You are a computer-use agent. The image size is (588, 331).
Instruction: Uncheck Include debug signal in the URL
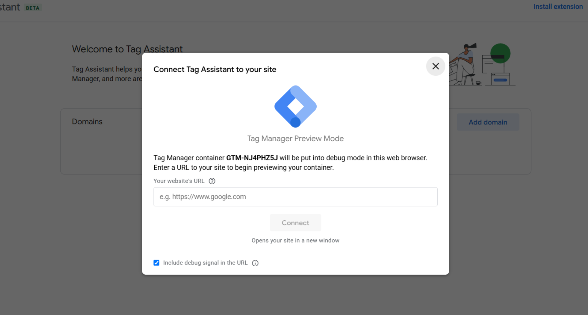pyautogui.click(x=156, y=263)
